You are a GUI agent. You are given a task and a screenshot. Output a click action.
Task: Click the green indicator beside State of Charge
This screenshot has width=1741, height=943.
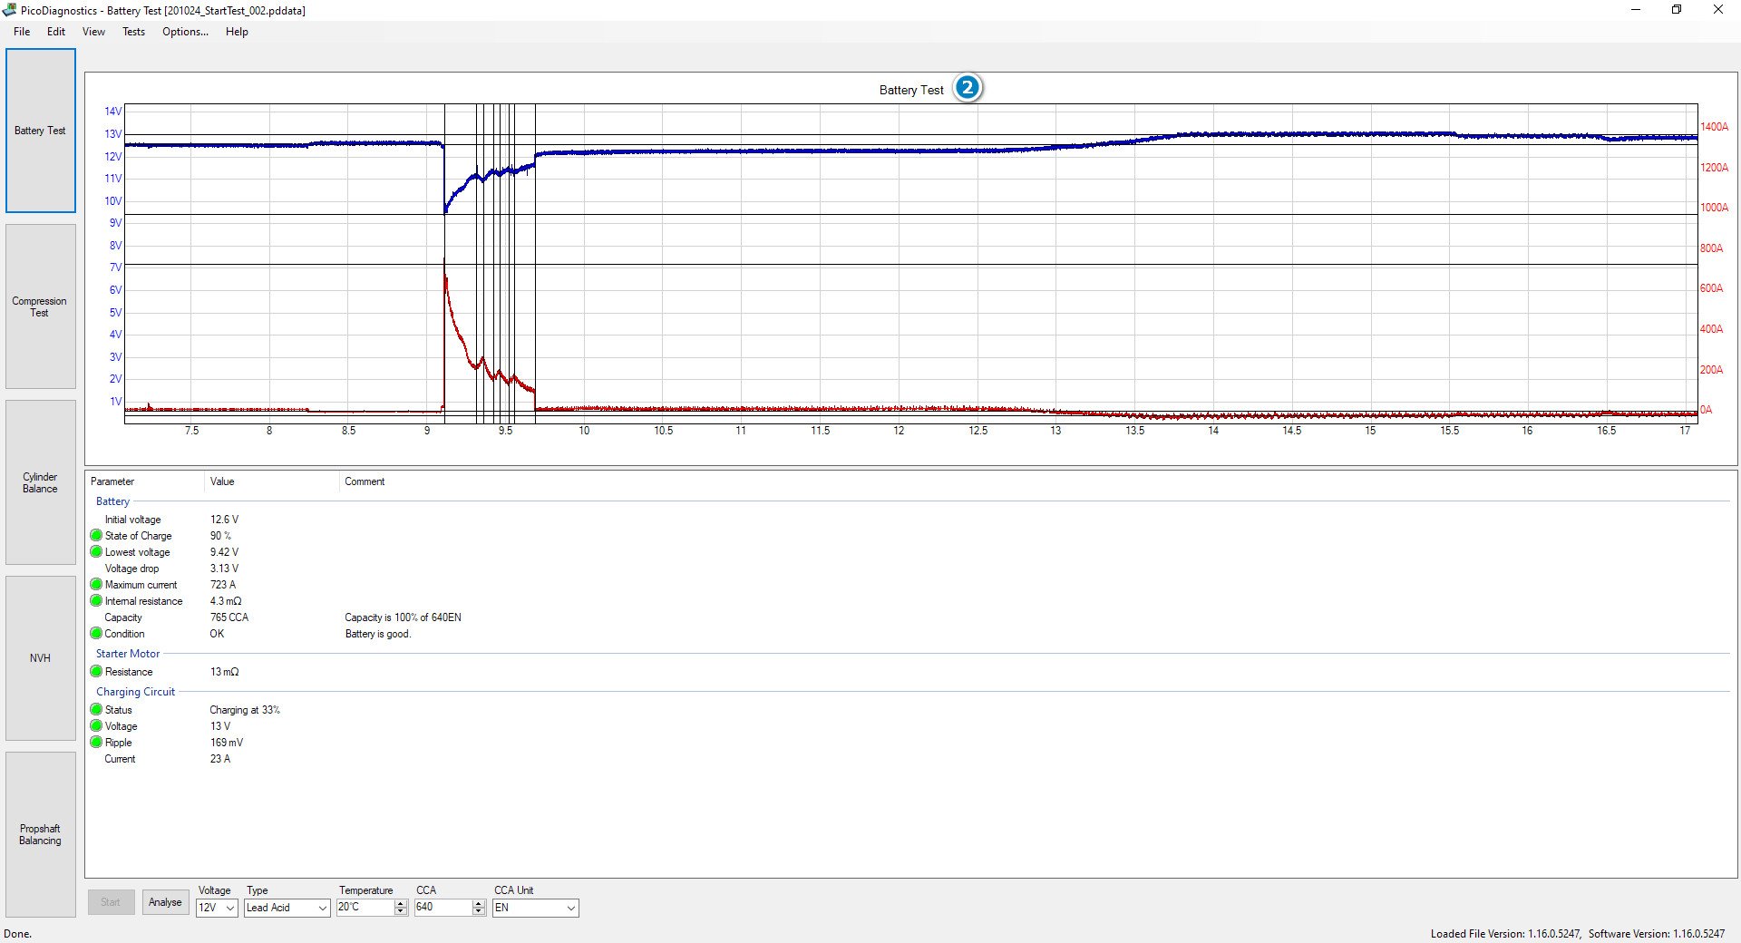tap(96, 535)
